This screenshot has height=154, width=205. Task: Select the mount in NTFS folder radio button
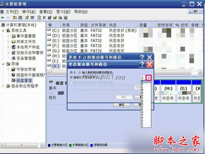click(x=71, y=83)
